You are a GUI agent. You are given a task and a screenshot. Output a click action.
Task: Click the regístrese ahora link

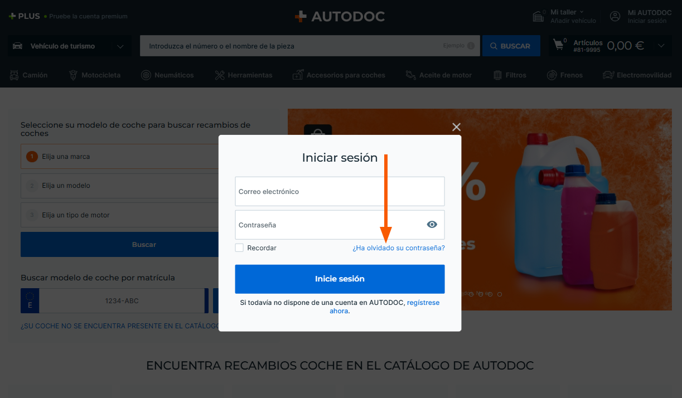click(423, 303)
